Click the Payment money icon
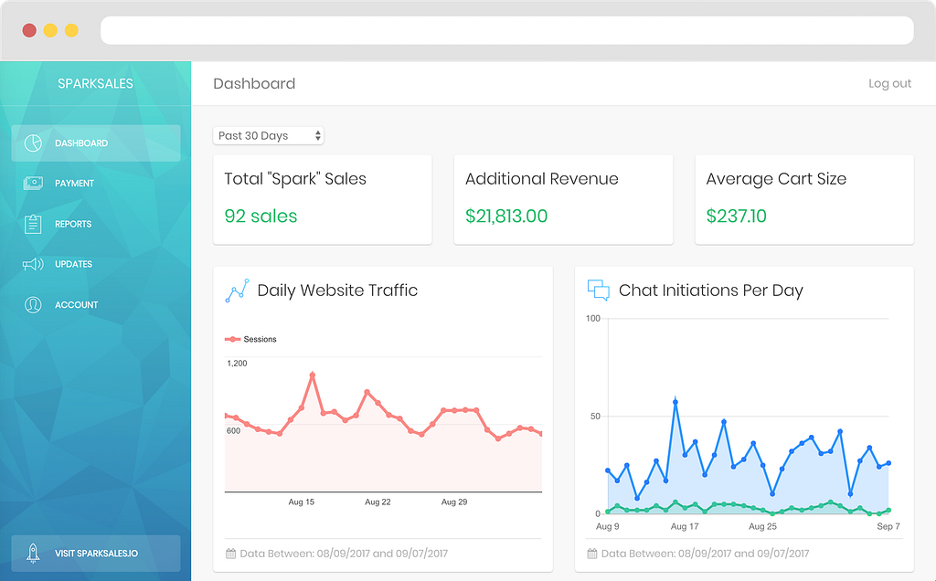This screenshot has width=936, height=581. [33, 183]
